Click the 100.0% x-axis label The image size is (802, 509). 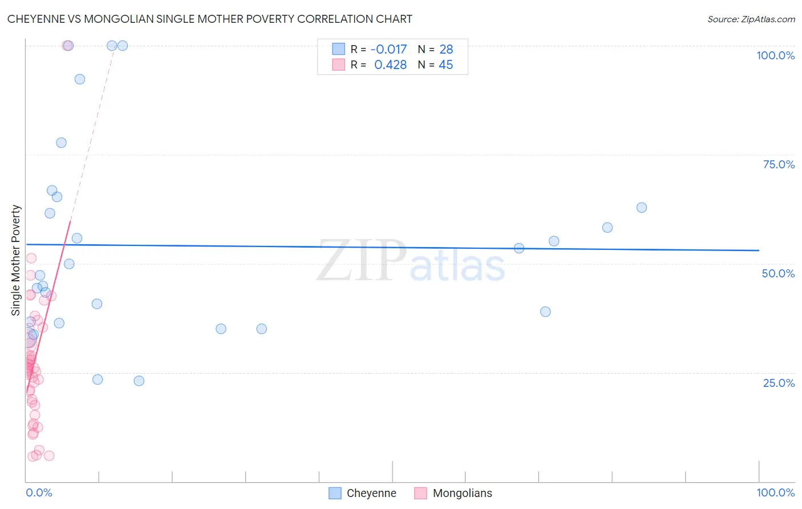click(775, 492)
